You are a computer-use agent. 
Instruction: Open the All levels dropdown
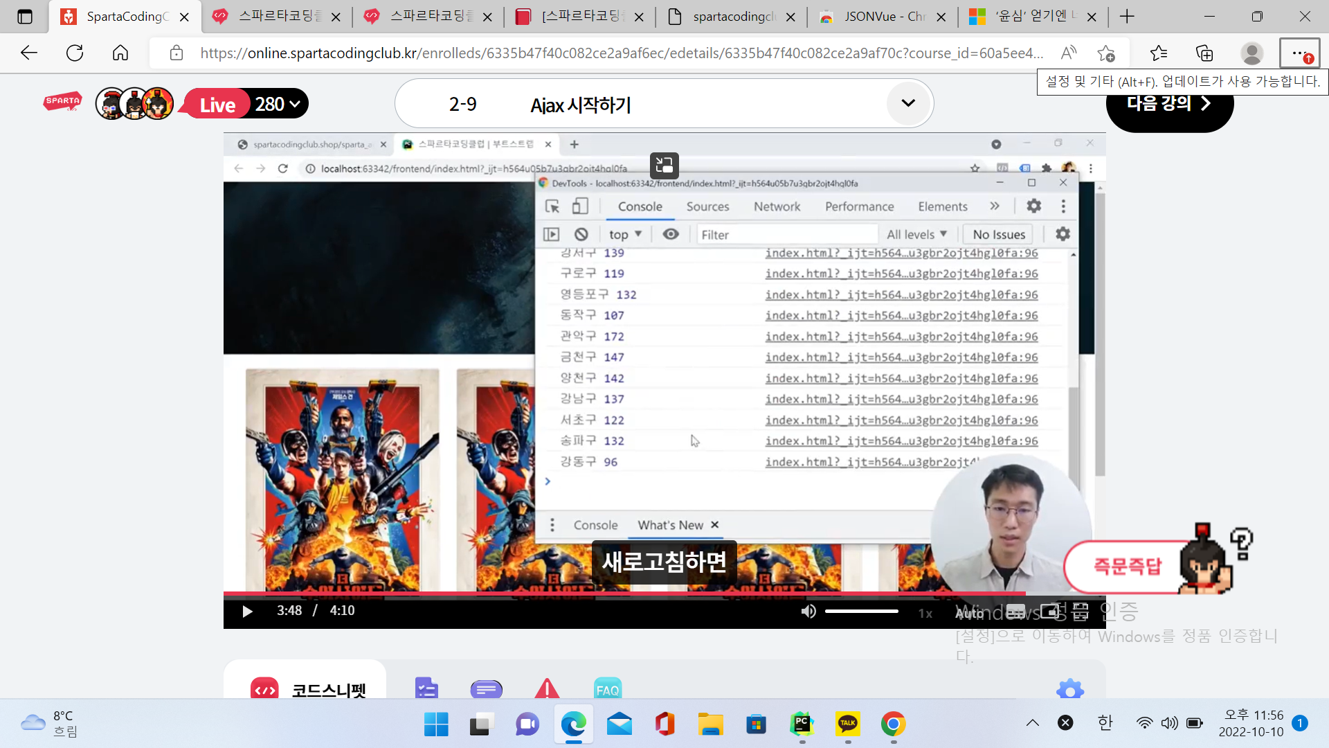(916, 234)
